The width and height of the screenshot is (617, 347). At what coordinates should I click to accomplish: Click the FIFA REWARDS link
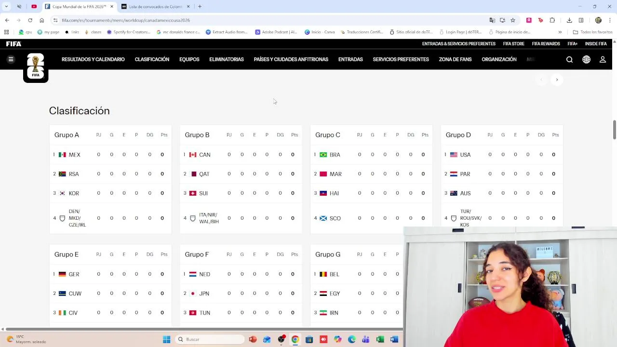[x=546, y=44]
